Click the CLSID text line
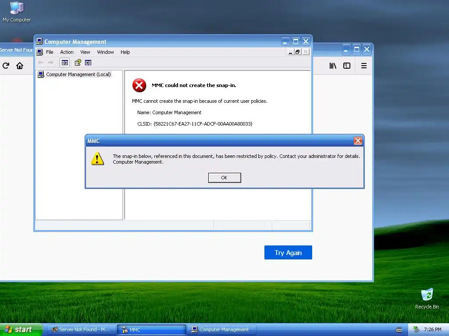The image size is (449, 336). [195, 124]
